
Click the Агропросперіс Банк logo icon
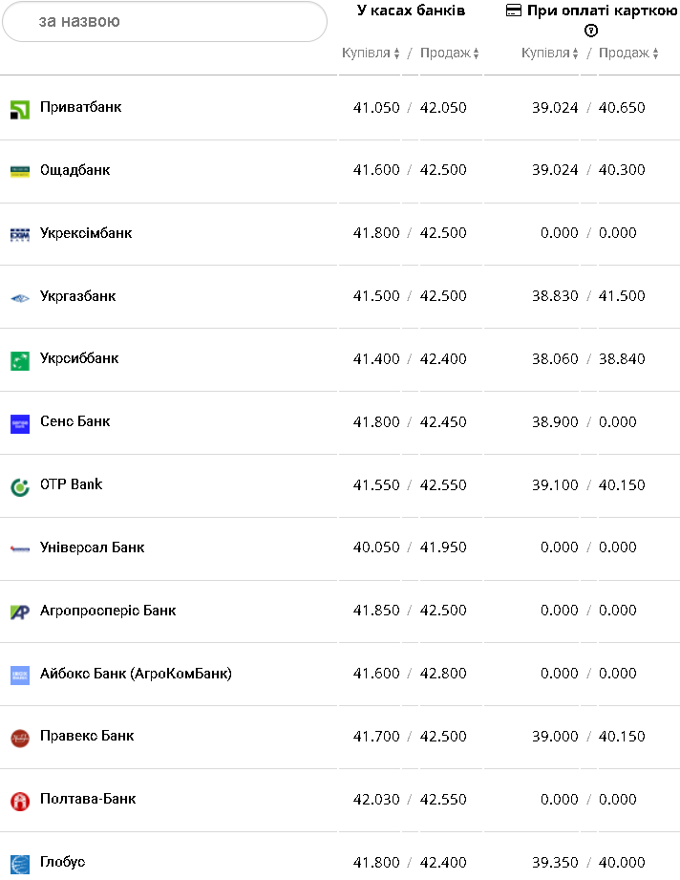click(20, 612)
